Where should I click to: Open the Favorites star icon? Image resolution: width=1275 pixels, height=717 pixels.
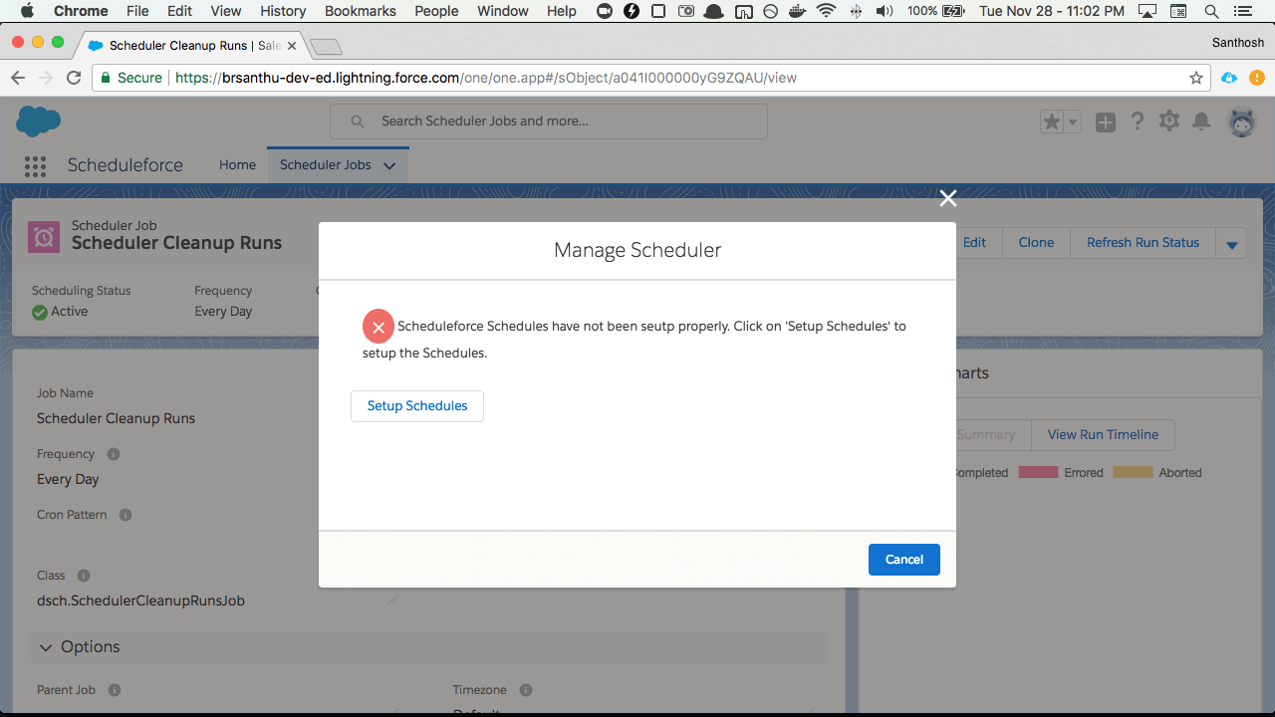(x=1051, y=121)
